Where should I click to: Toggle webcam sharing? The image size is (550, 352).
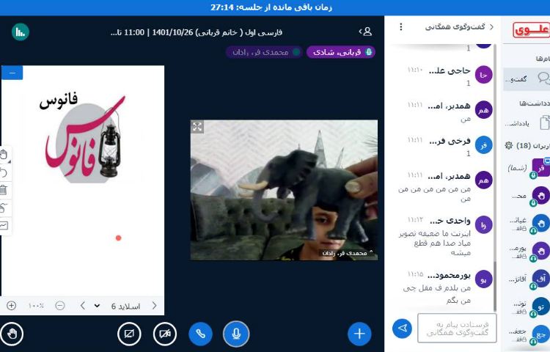click(x=165, y=334)
